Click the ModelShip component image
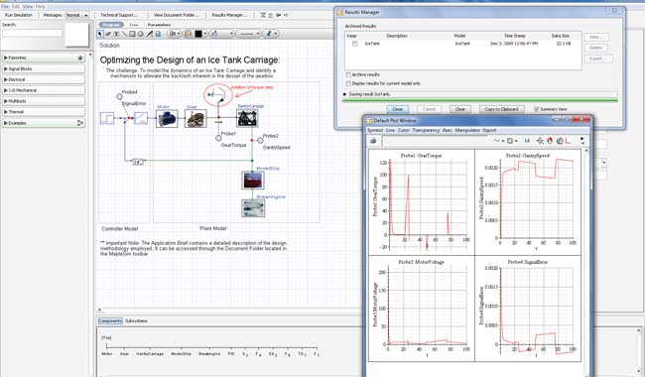 pos(253,181)
